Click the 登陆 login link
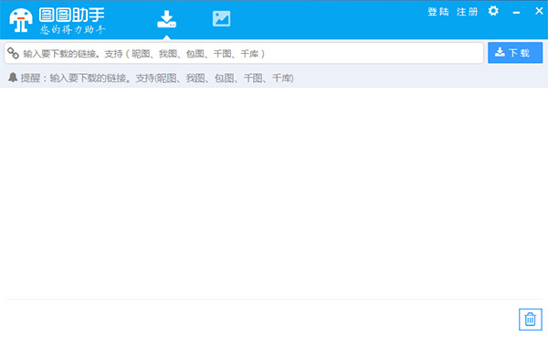Image resolution: width=548 pixels, height=337 pixels. (438, 12)
